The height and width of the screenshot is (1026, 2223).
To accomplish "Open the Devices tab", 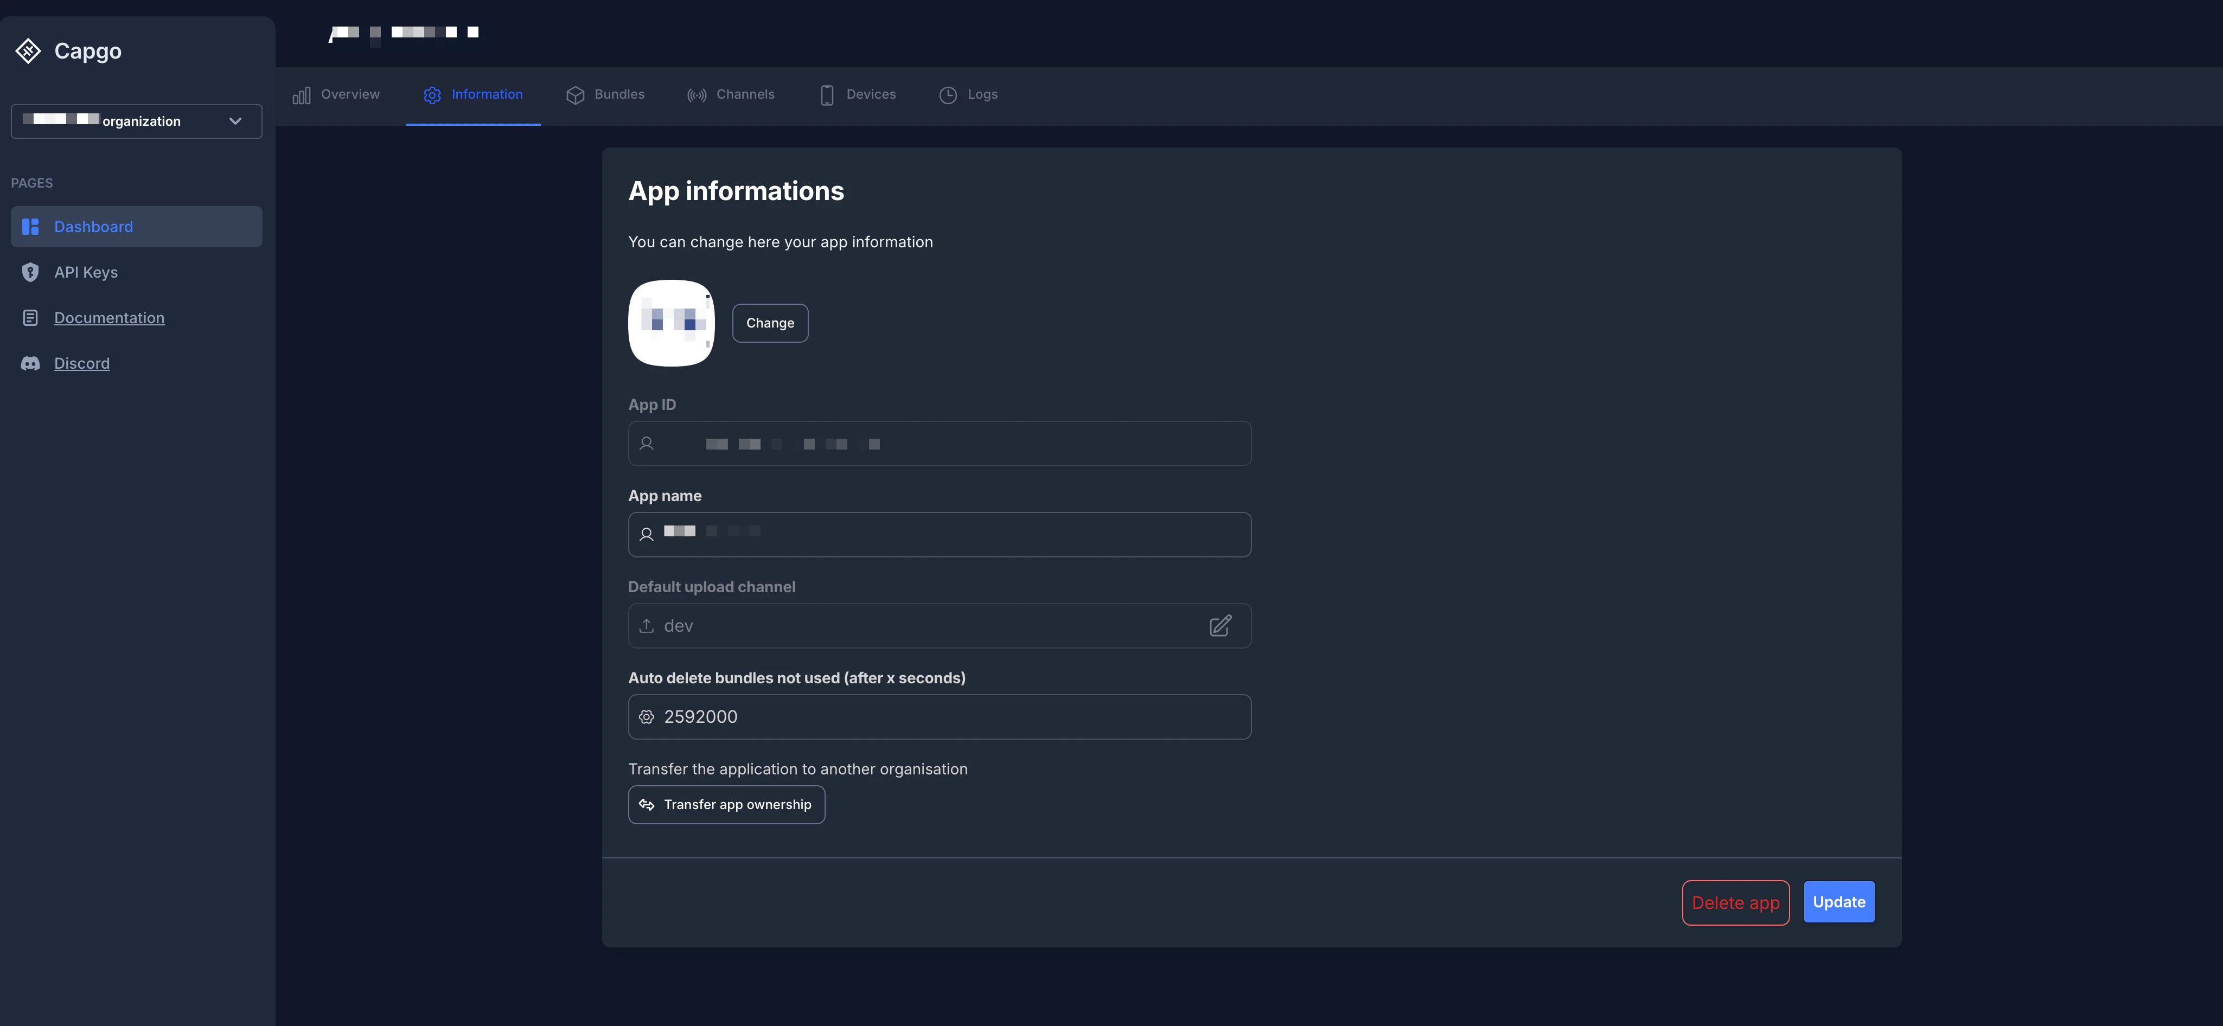I will point(858,95).
